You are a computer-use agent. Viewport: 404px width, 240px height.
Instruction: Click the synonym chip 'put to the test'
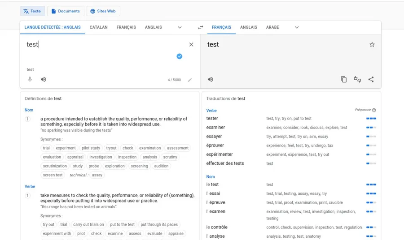click(x=123, y=225)
